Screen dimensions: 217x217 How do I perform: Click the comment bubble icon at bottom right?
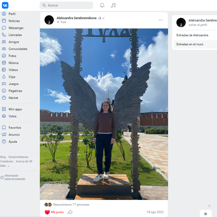point(206,214)
